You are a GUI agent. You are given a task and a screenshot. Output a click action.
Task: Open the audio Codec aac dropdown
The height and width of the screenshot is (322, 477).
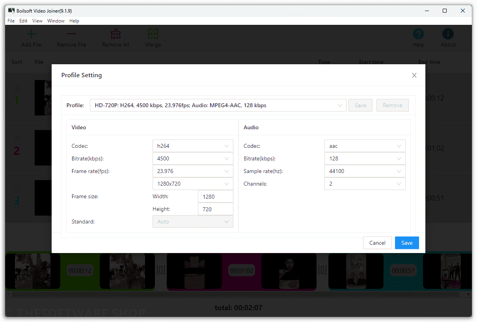[x=365, y=146]
